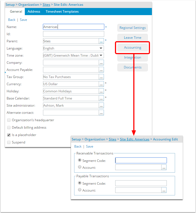Open the Timesheet Templates tab
The width and height of the screenshot is (196, 213).
click(x=62, y=12)
